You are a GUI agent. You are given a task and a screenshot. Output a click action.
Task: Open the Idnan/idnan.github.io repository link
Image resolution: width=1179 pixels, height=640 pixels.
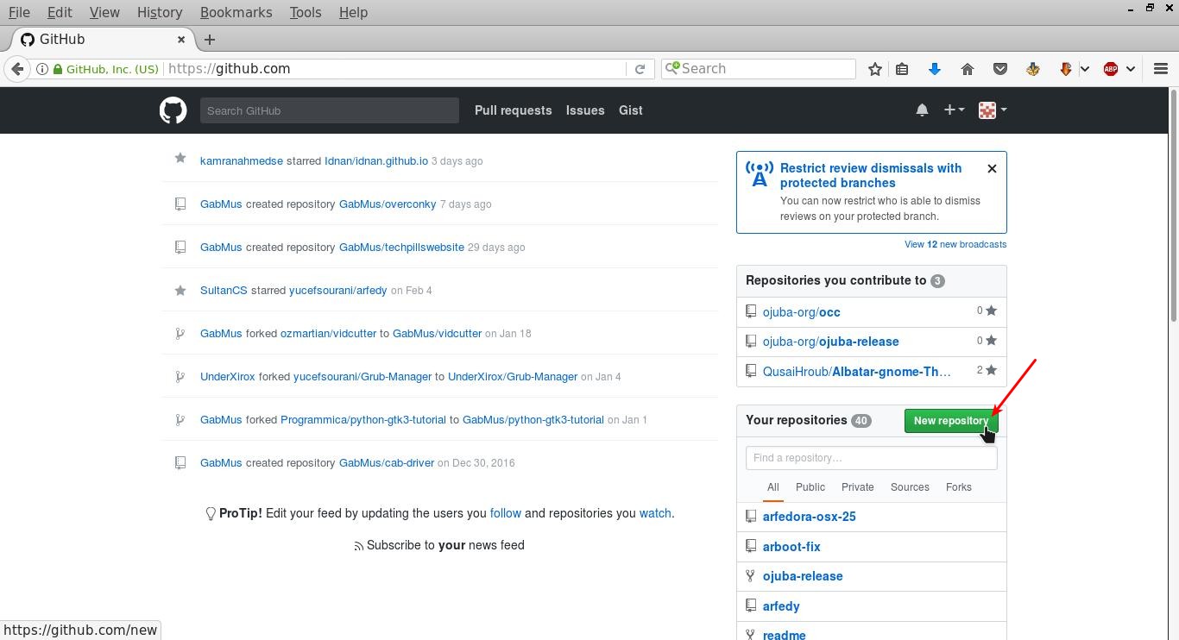(x=376, y=161)
